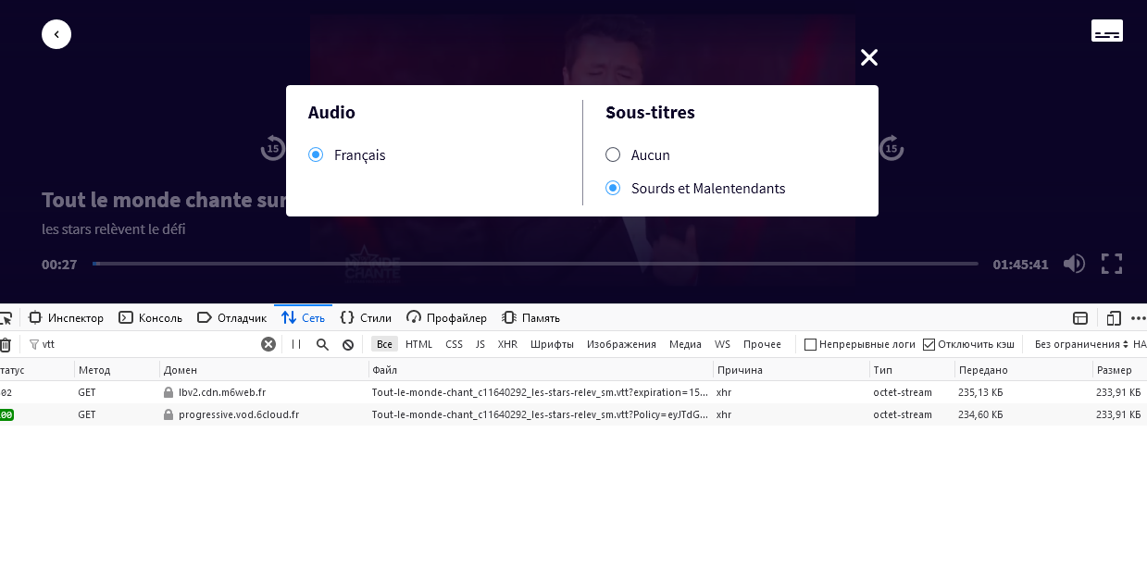
Task: Enter fullscreen mode in the player
Action: pyautogui.click(x=1112, y=264)
